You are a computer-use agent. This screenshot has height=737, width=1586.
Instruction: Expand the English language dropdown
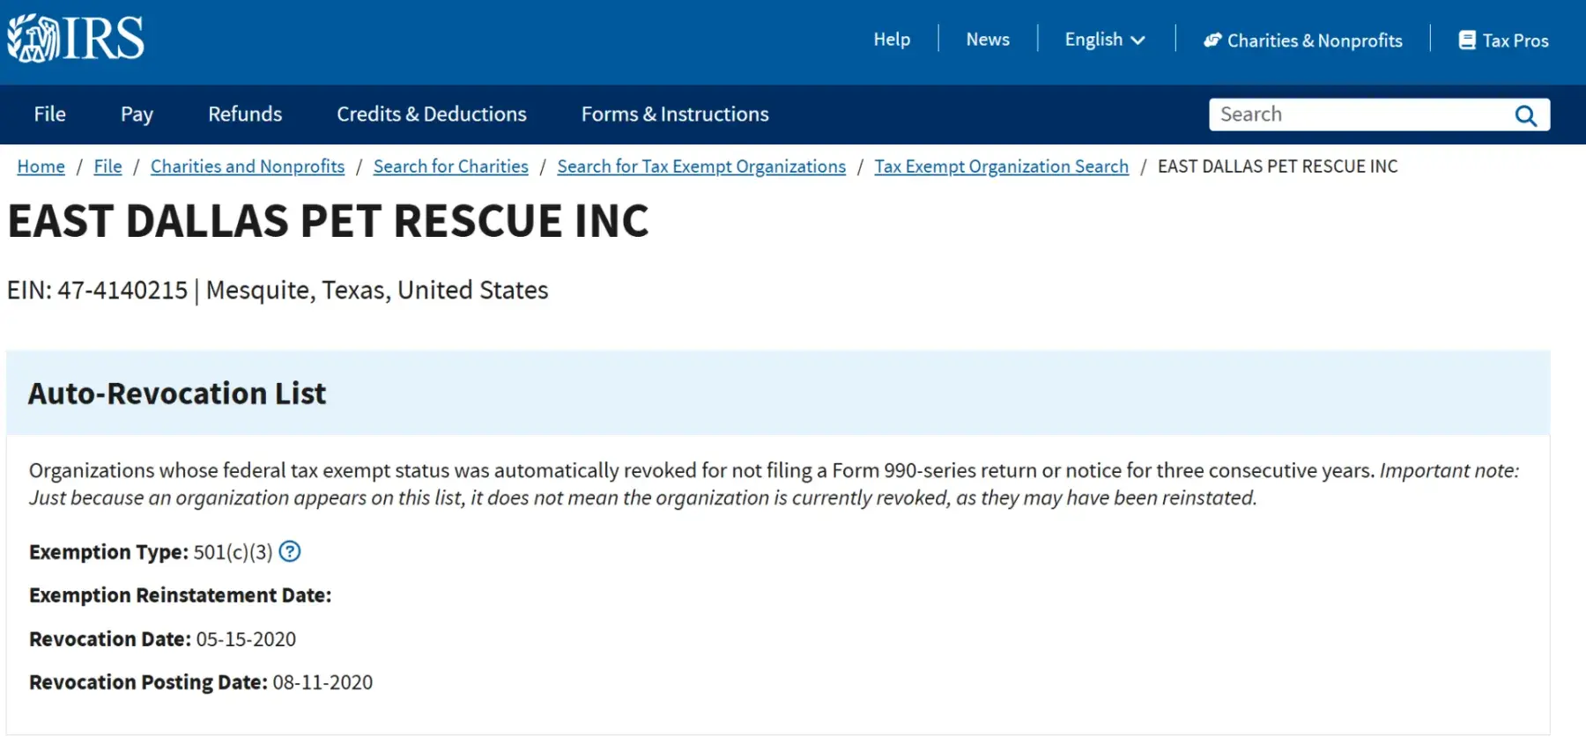coord(1105,40)
